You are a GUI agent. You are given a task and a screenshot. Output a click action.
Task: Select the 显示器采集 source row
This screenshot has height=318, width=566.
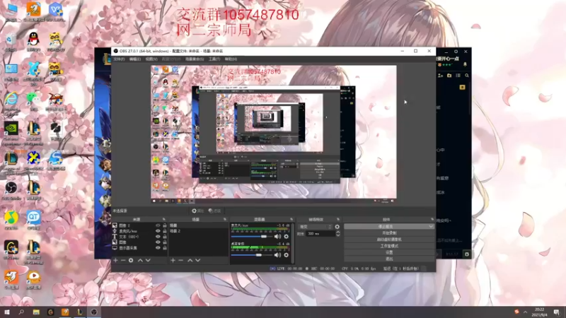139,248
